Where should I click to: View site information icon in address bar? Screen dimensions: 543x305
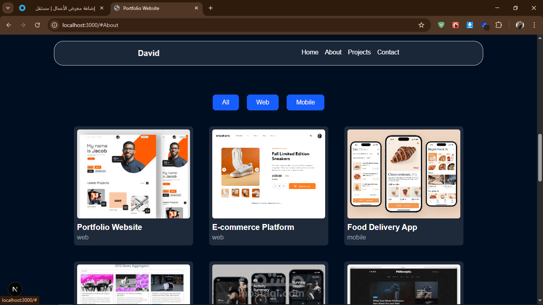[55, 25]
